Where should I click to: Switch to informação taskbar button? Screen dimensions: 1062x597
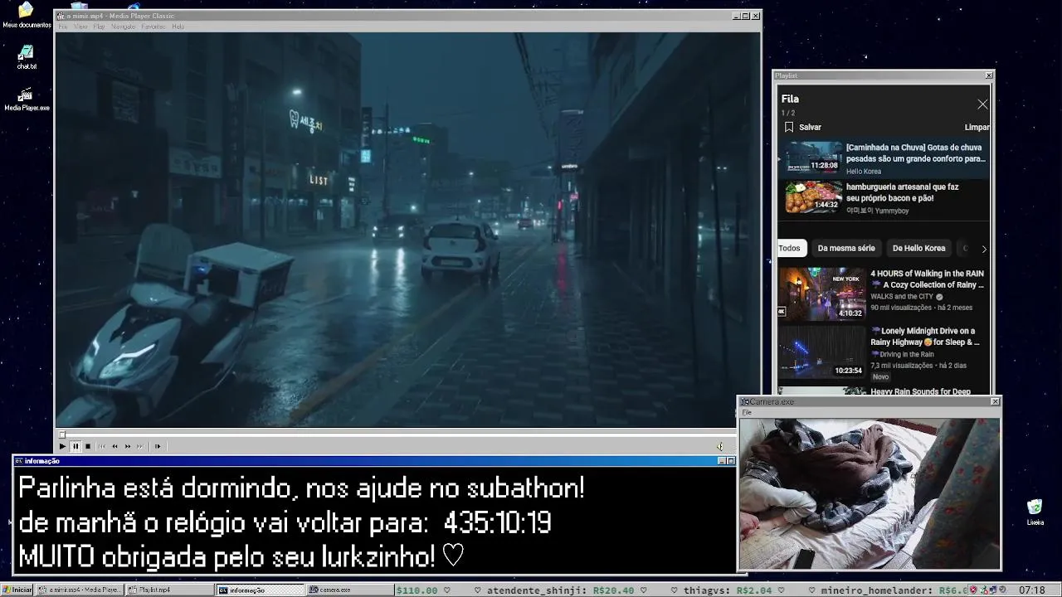pos(260,590)
